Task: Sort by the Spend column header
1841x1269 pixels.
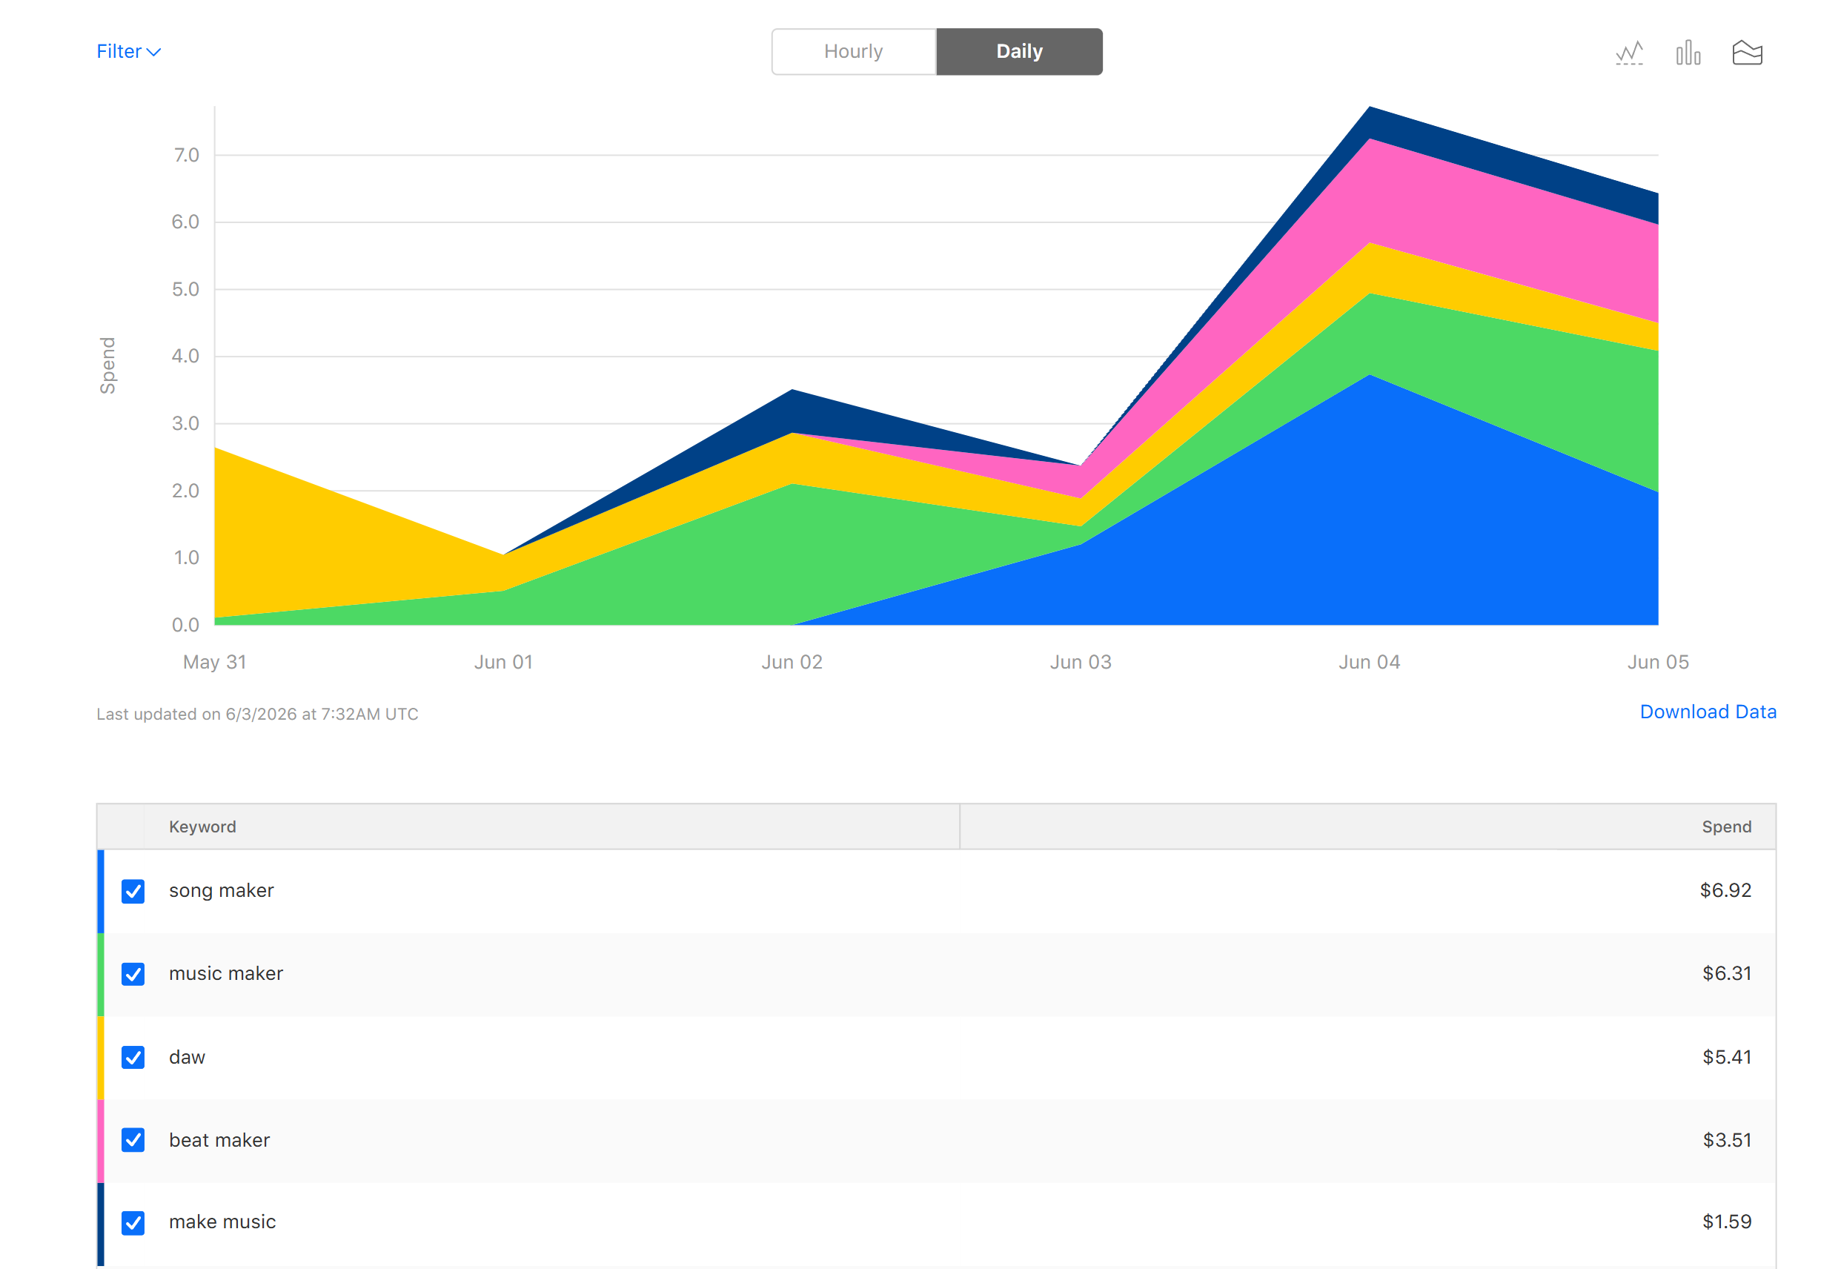Action: [x=1367, y=827]
